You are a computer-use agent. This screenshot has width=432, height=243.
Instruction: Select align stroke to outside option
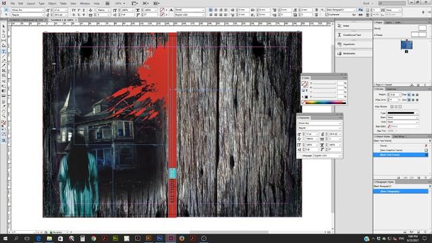pos(400,107)
